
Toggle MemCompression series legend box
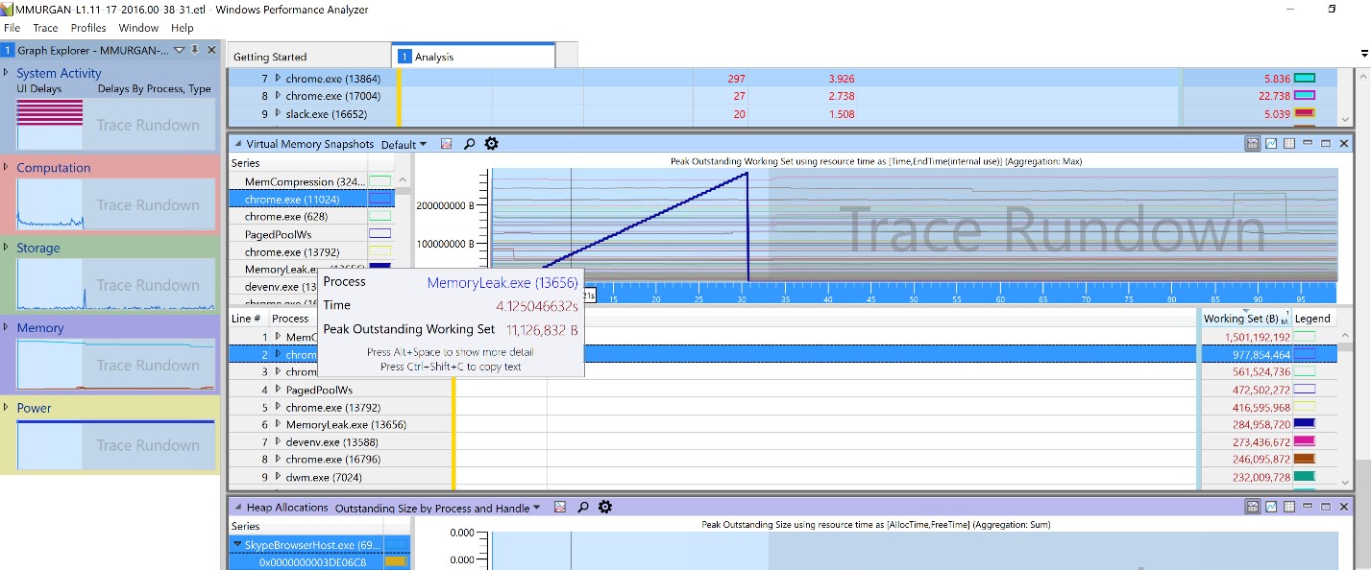[x=380, y=181]
